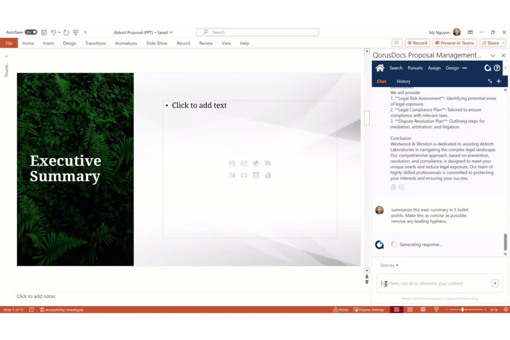Open the QorusDocs home icon

pos(380,68)
